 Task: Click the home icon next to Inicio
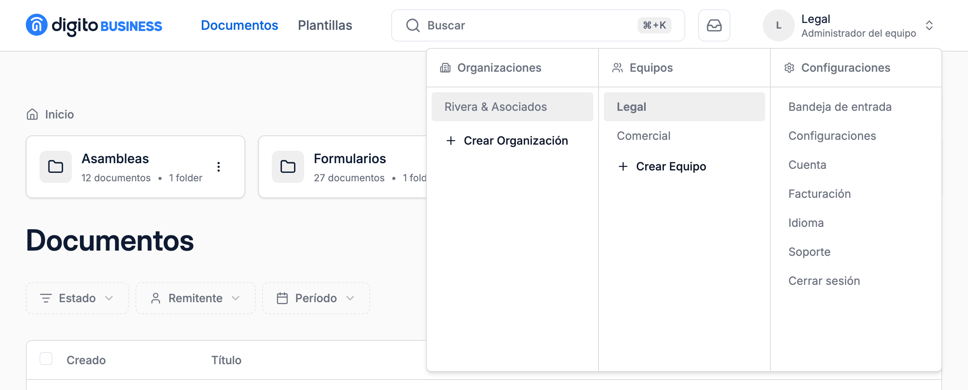pos(32,114)
